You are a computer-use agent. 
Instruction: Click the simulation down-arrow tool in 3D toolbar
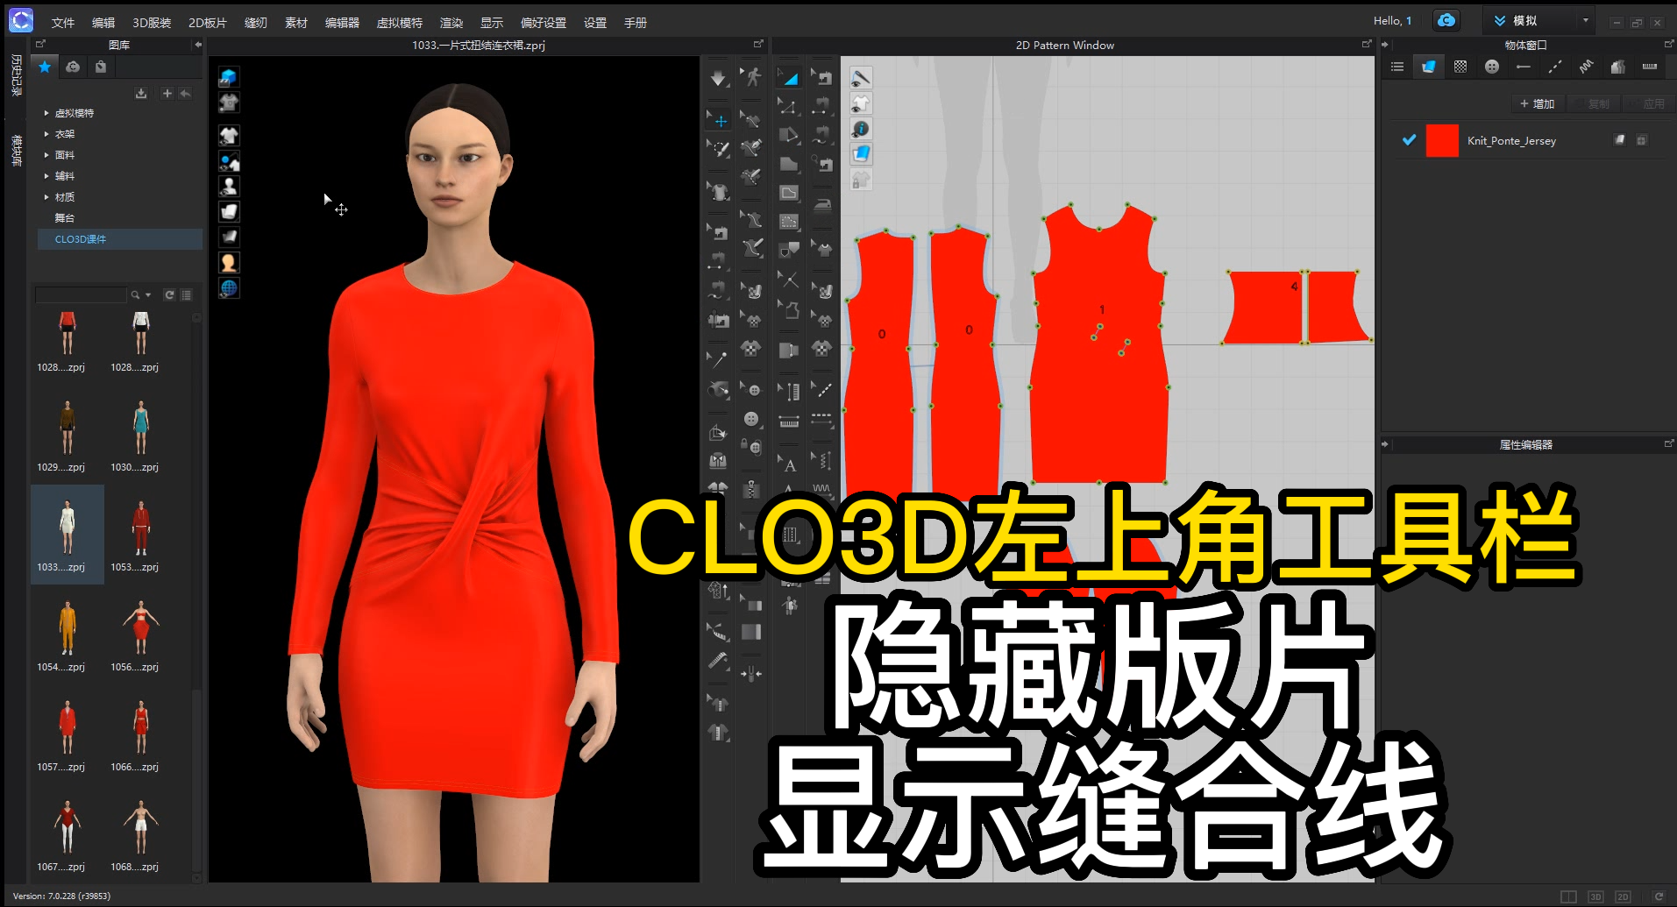pos(718,78)
